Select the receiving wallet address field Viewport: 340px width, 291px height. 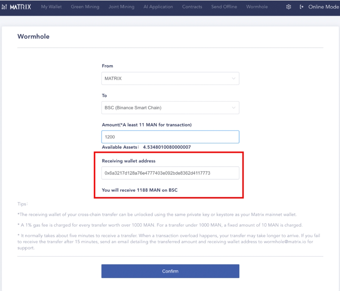[x=170, y=173]
